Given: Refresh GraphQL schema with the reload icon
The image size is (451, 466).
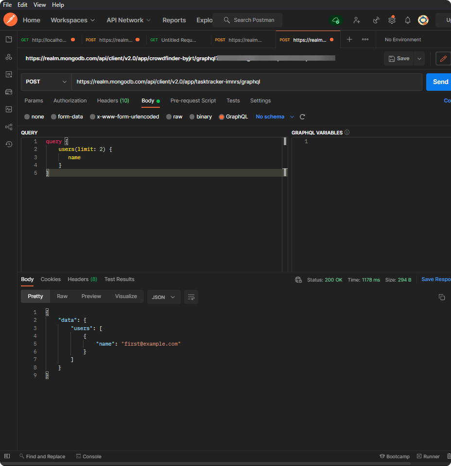Looking at the screenshot, I should point(302,117).
